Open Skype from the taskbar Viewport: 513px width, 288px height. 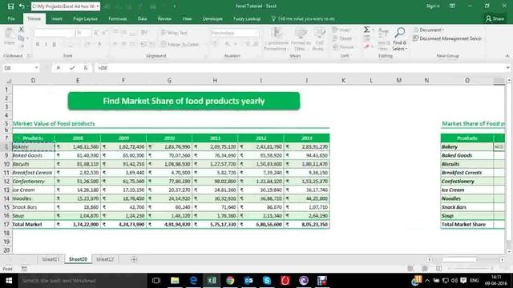coord(267,281)
